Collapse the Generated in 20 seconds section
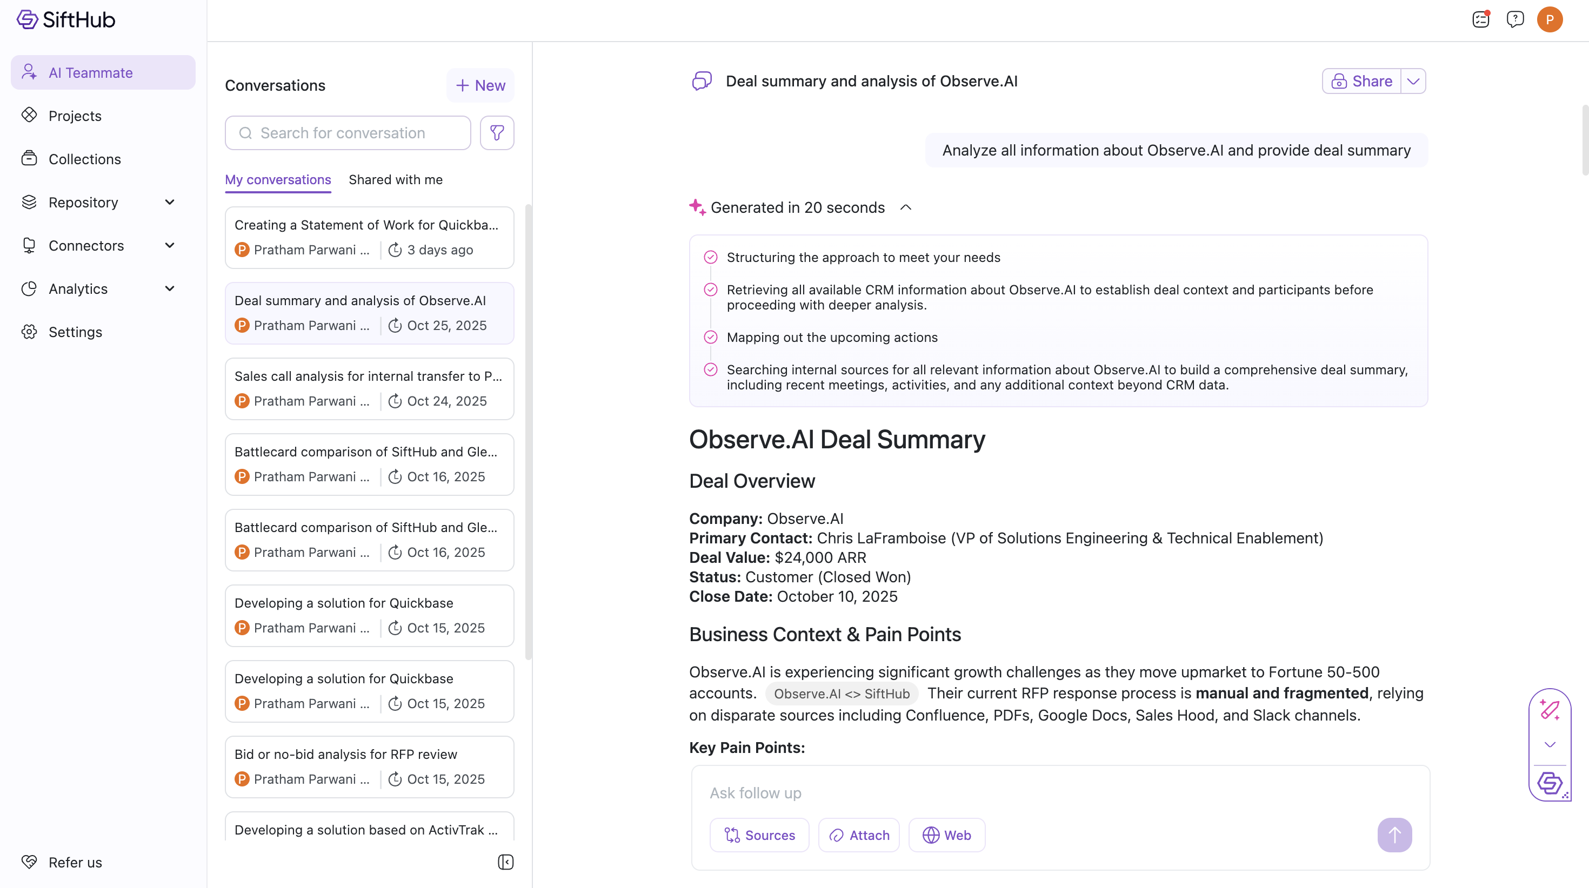 905,208
